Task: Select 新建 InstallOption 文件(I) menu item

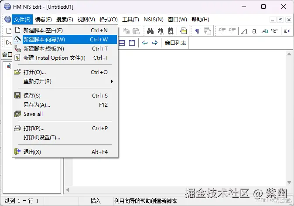Action: (65, 57)
